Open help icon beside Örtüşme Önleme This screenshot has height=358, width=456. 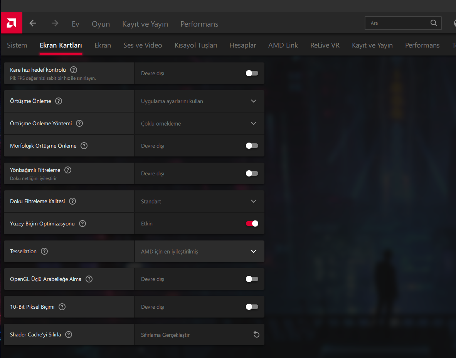pos(59,101)
